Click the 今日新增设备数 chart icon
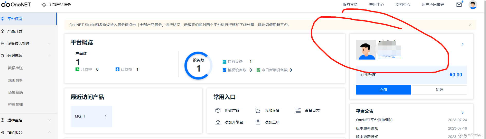This screenshot has width=486, height=139. 258,70
